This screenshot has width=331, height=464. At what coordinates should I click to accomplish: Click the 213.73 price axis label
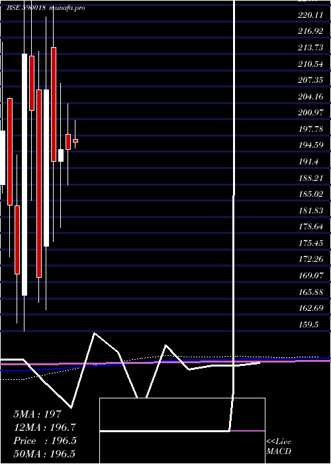click(x=310, y=48)
